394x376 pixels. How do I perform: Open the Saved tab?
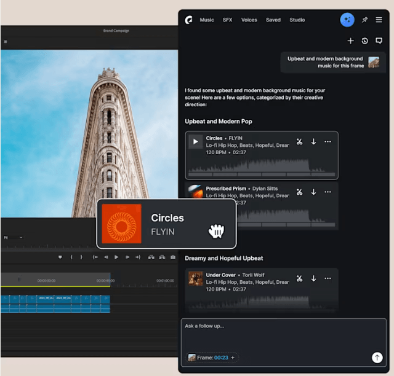pyautogui.click(x=273, y=20)
